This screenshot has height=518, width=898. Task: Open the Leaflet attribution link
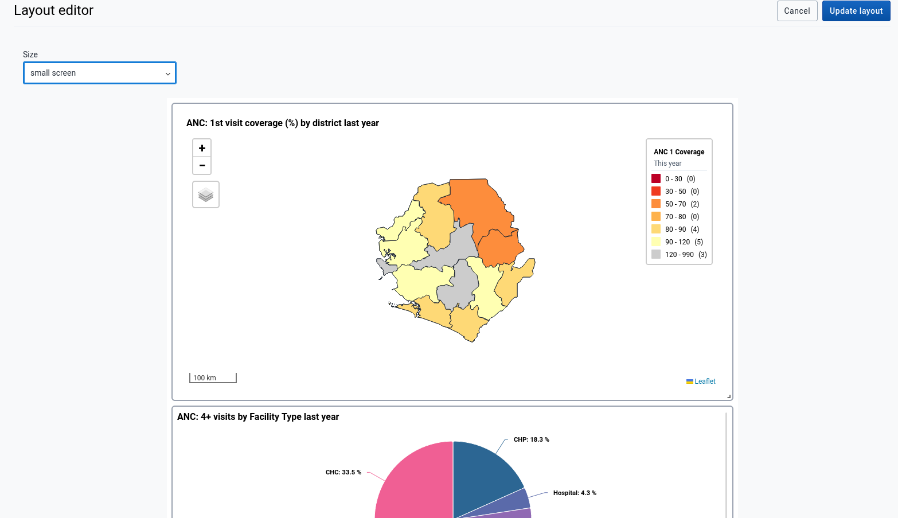(705, 381)
